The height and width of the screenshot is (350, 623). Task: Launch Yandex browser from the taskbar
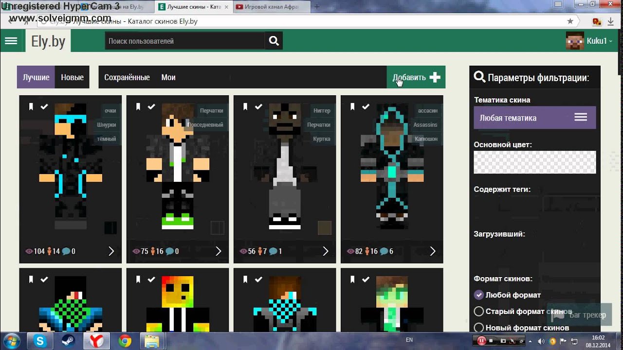96,341
